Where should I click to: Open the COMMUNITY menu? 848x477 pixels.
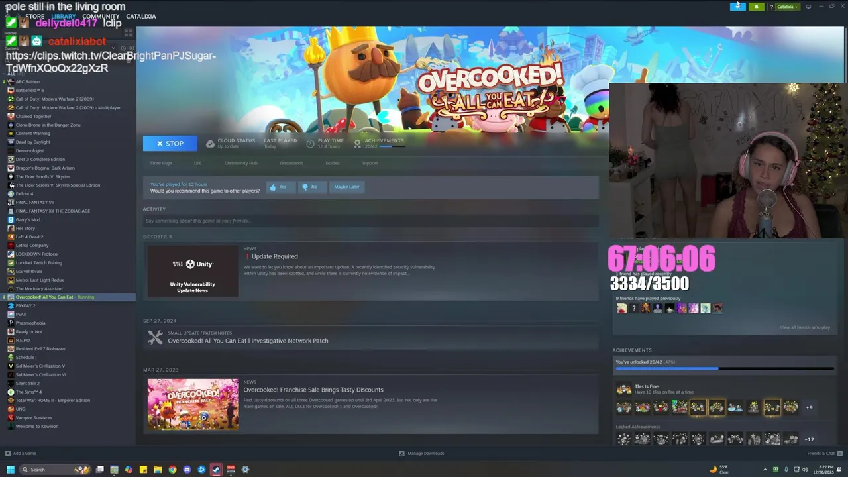[x=101, y=16]
